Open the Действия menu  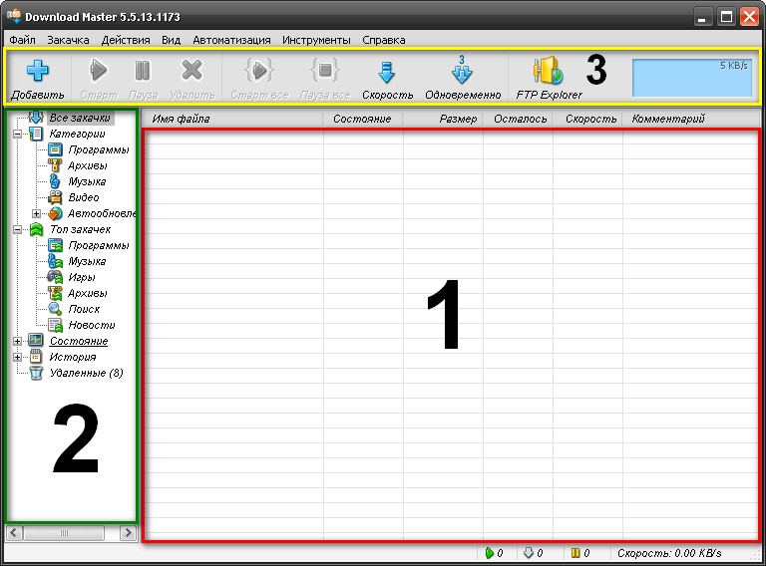[126, 40]
